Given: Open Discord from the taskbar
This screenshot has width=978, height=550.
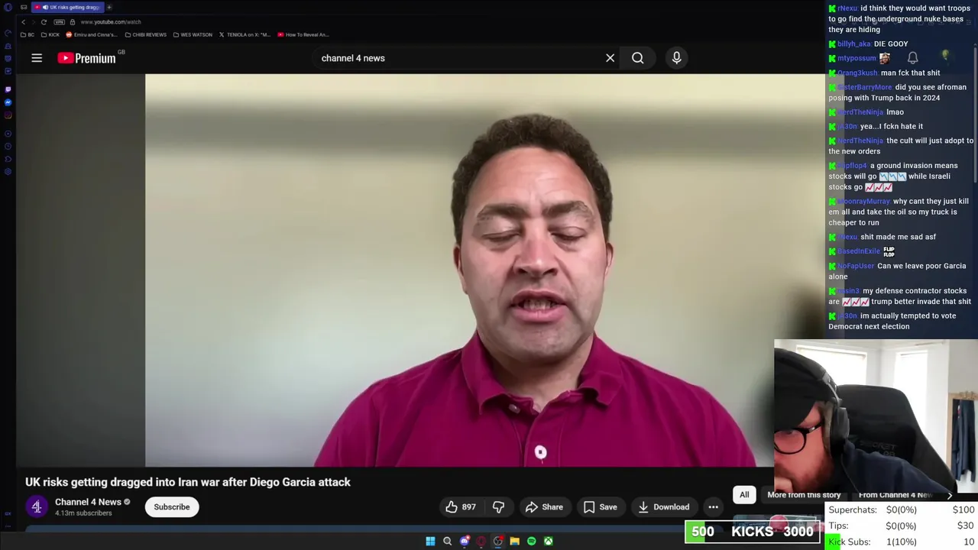Looking at the screenshot, I should [x=465, y=541].
